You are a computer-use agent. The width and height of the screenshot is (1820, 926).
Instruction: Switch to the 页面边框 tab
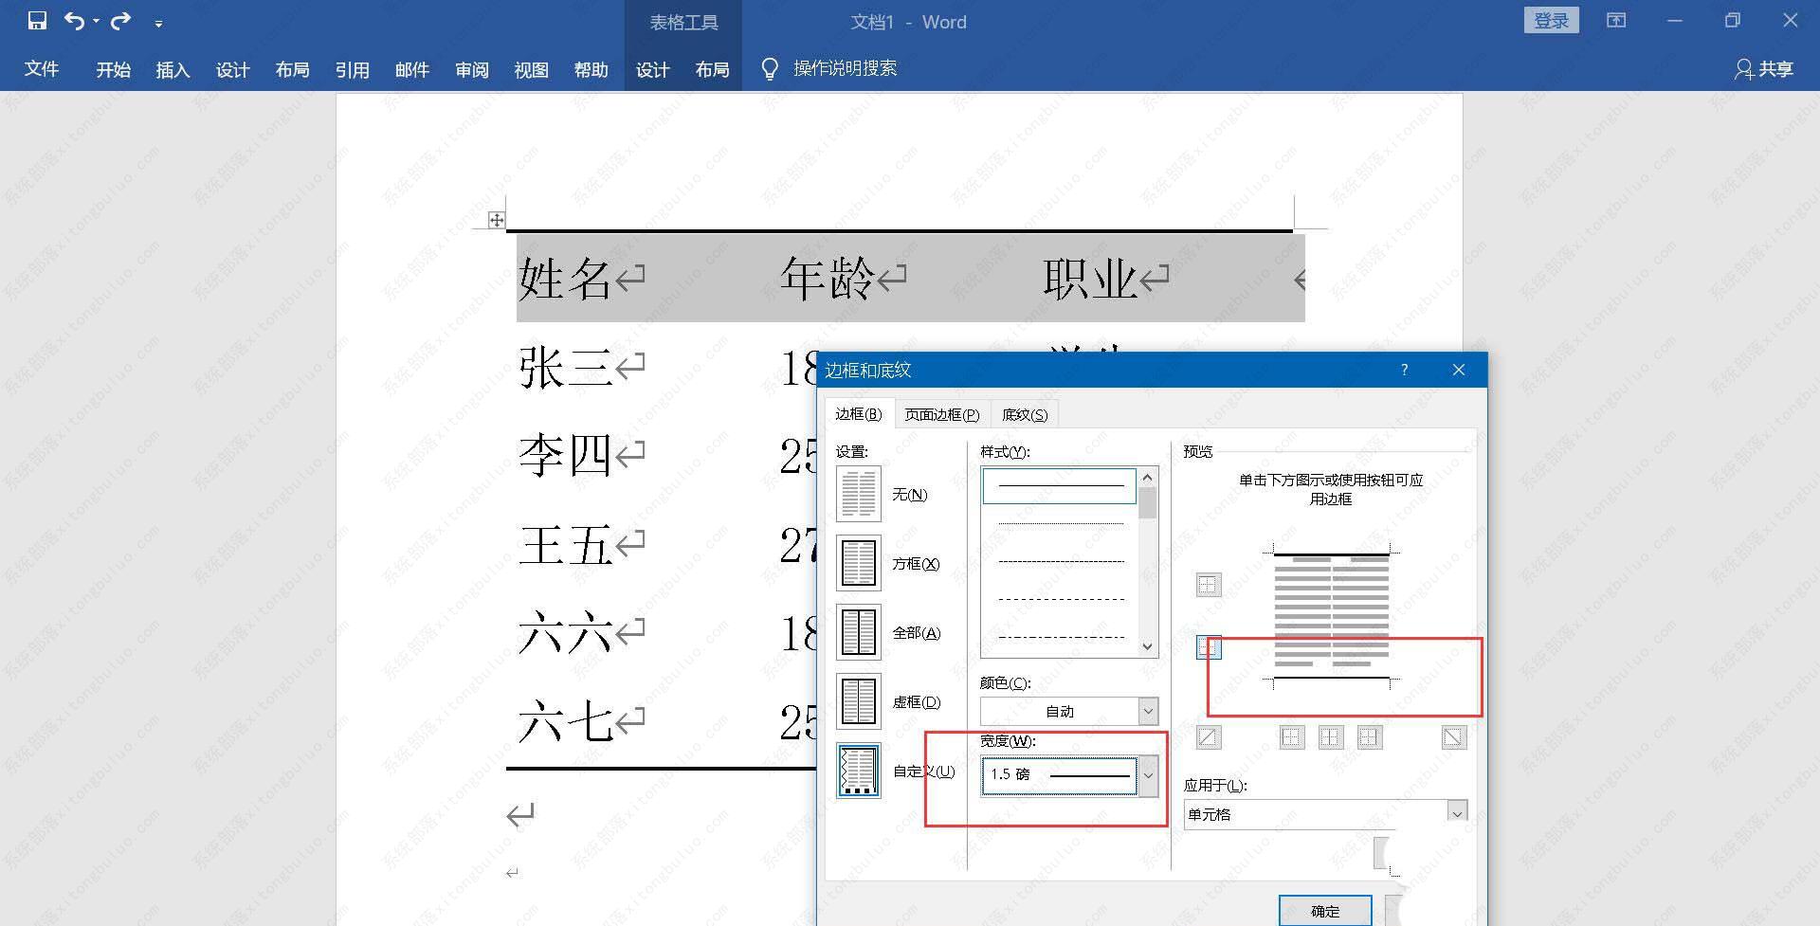click(x=940, y=415)
